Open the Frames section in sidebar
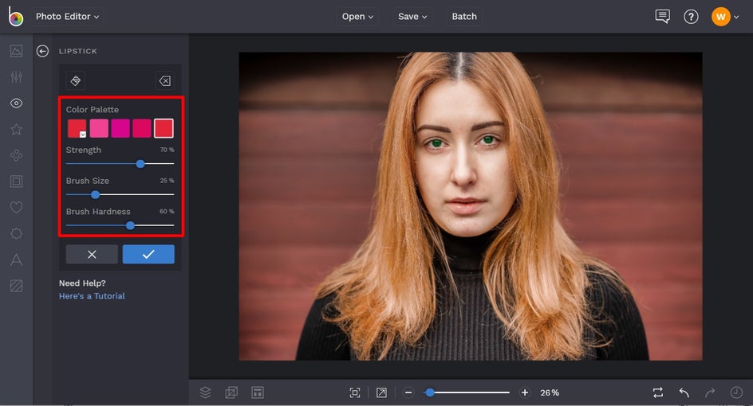The width and height of the screenshot is (753, 406). tap(16, 182)
